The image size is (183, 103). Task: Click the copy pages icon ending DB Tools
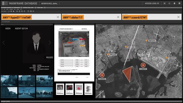point(33,11)
